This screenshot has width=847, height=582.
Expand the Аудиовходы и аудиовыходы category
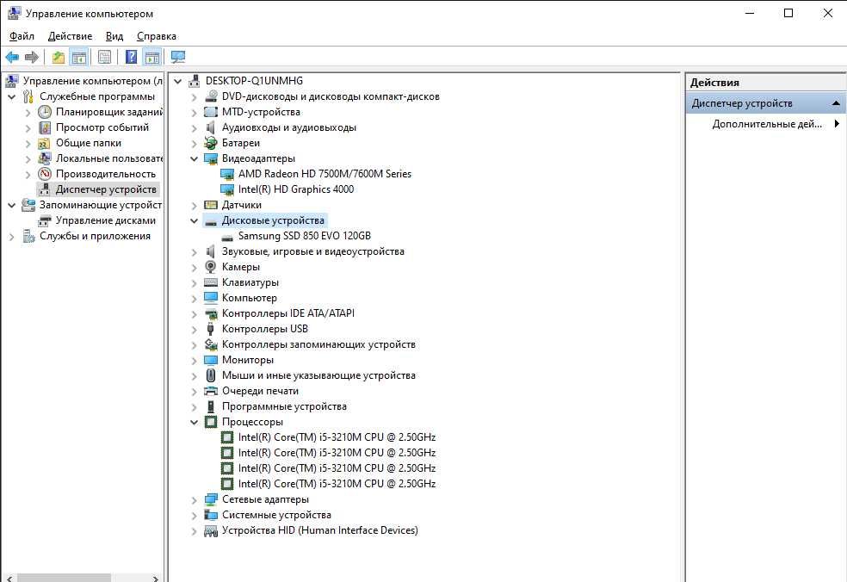click(x=194, y=128)
